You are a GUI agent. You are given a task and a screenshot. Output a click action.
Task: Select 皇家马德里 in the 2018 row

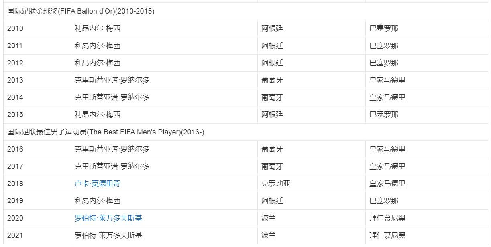pyautogui.click(x=387, y=184)
